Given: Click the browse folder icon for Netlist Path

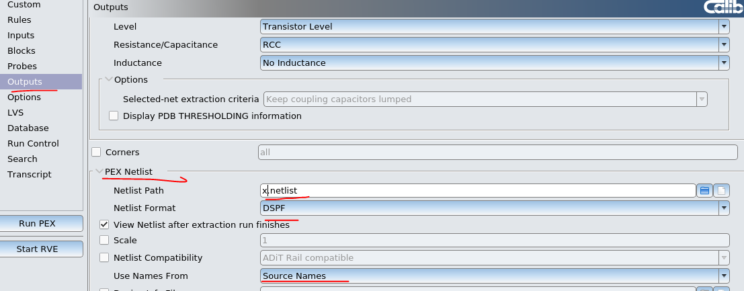Looking at the screenshot, I should click(704, 191).
